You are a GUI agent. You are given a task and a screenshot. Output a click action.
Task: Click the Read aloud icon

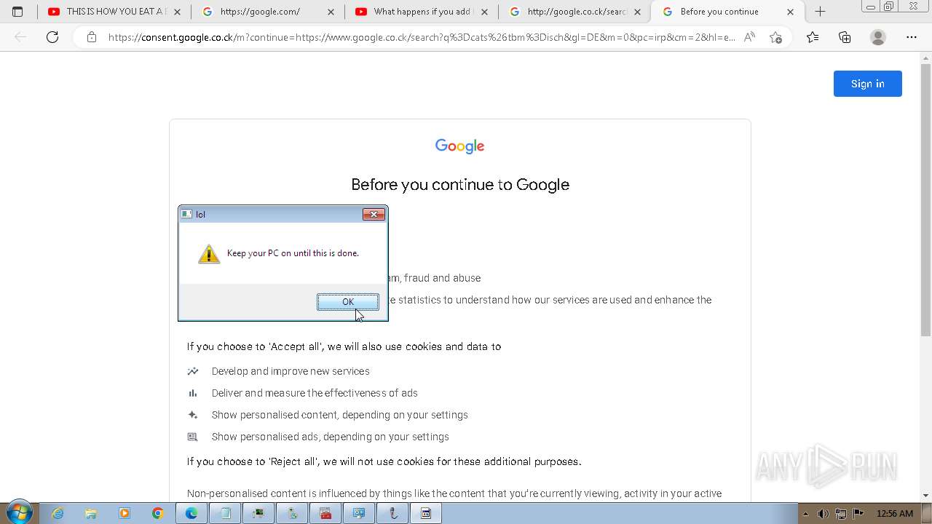[749, 37]
